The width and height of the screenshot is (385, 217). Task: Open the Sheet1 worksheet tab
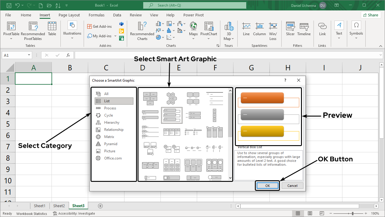click(40, 206)
